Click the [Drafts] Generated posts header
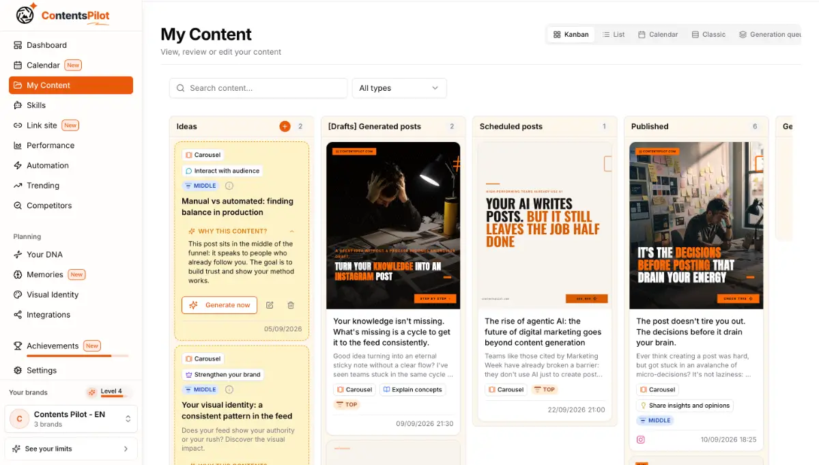Screen dimensions: 819x465 pyautogui.click(x=375, y=126)
